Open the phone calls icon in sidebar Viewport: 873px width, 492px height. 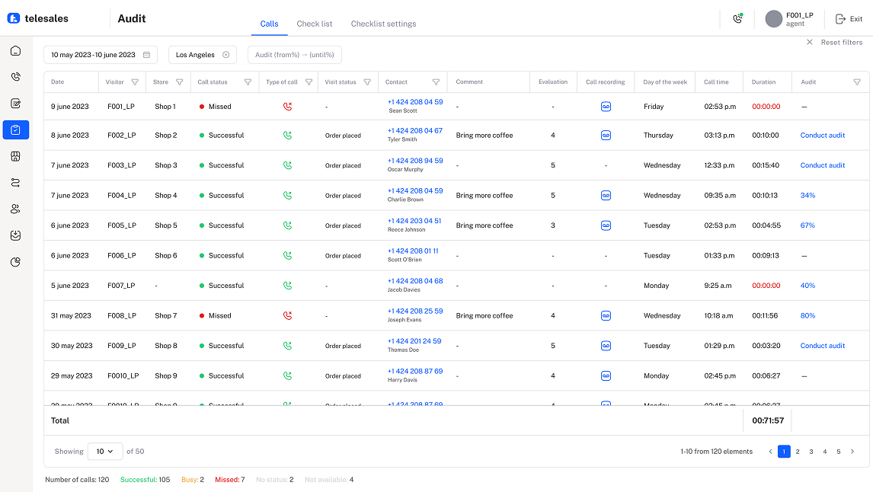pos(16,77)
